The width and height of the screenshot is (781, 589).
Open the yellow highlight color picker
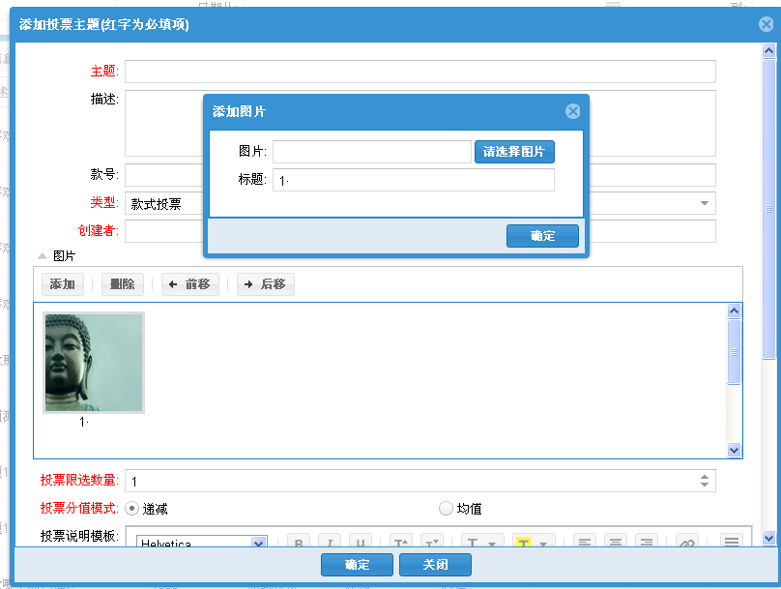534,542
